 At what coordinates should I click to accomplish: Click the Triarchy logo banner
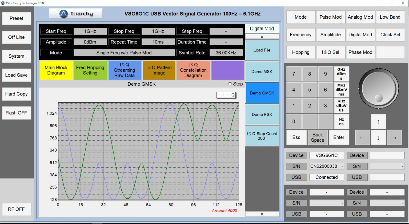point(76,14)
